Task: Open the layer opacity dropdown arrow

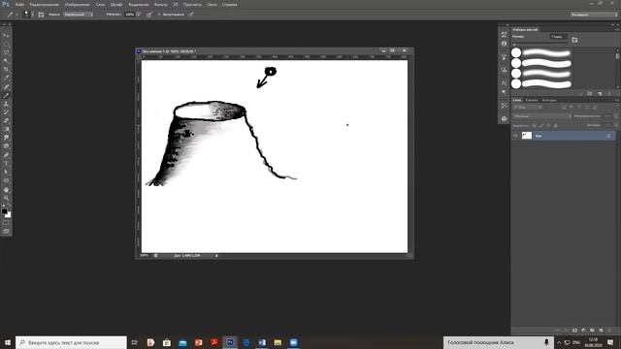Action: 615,116
